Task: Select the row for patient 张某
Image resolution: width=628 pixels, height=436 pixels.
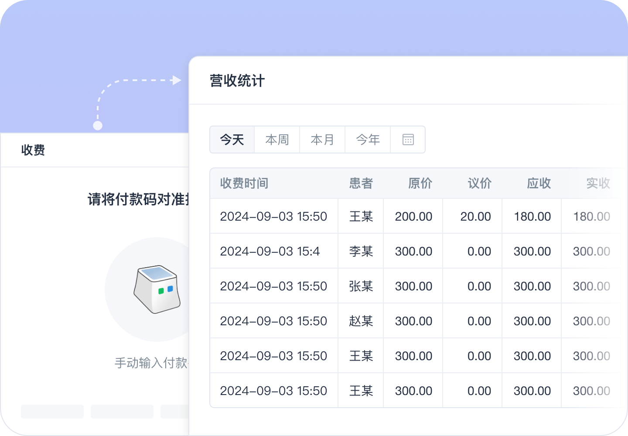Action: click(x=392, y=286)
